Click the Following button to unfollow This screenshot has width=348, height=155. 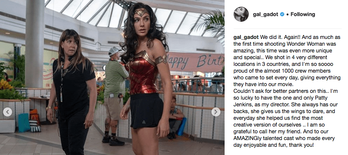303,15
